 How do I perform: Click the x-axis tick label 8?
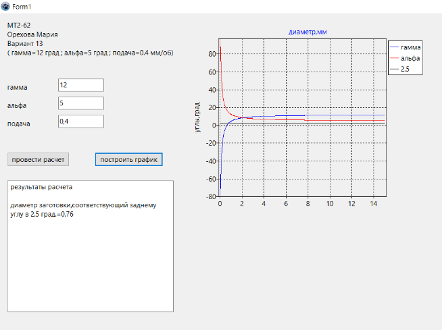[x=308, y=204]
